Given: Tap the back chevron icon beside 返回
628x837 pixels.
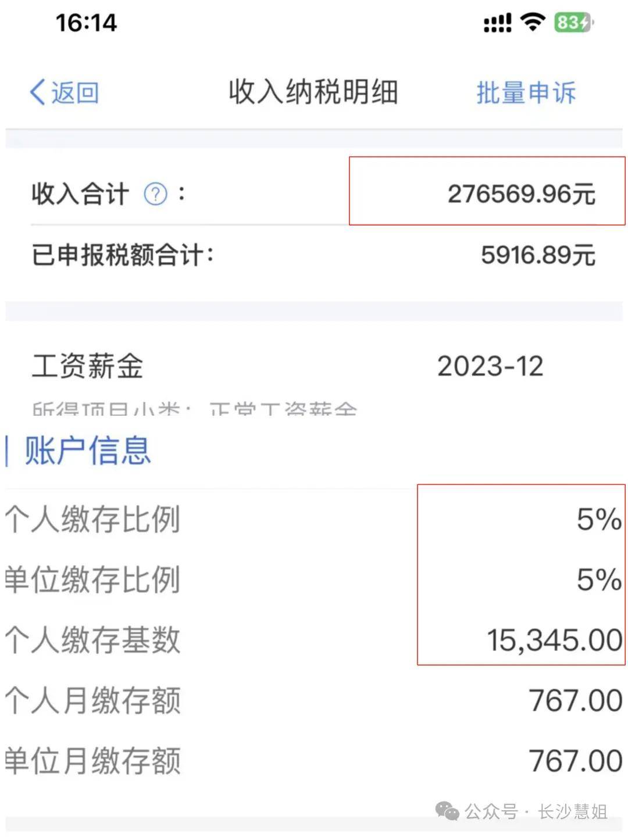Looking at the screenshot, I should point(36,92).
